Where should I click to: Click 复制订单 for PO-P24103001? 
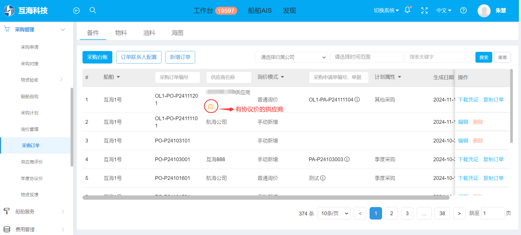(x=493, y=159)
